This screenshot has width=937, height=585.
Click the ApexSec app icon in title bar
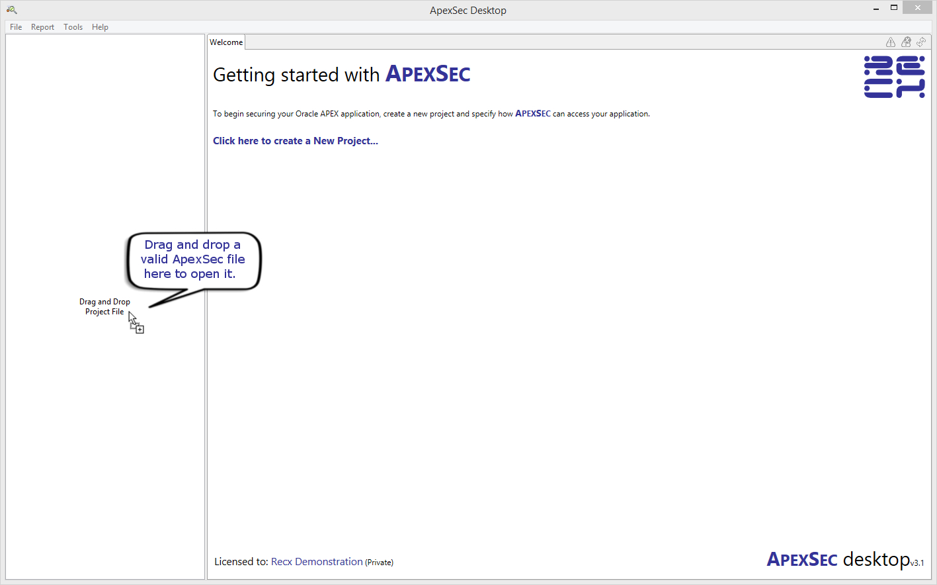[11, 9]
